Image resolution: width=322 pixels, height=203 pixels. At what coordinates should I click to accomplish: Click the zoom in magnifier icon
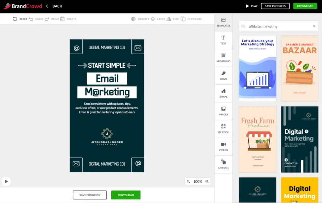207,181
